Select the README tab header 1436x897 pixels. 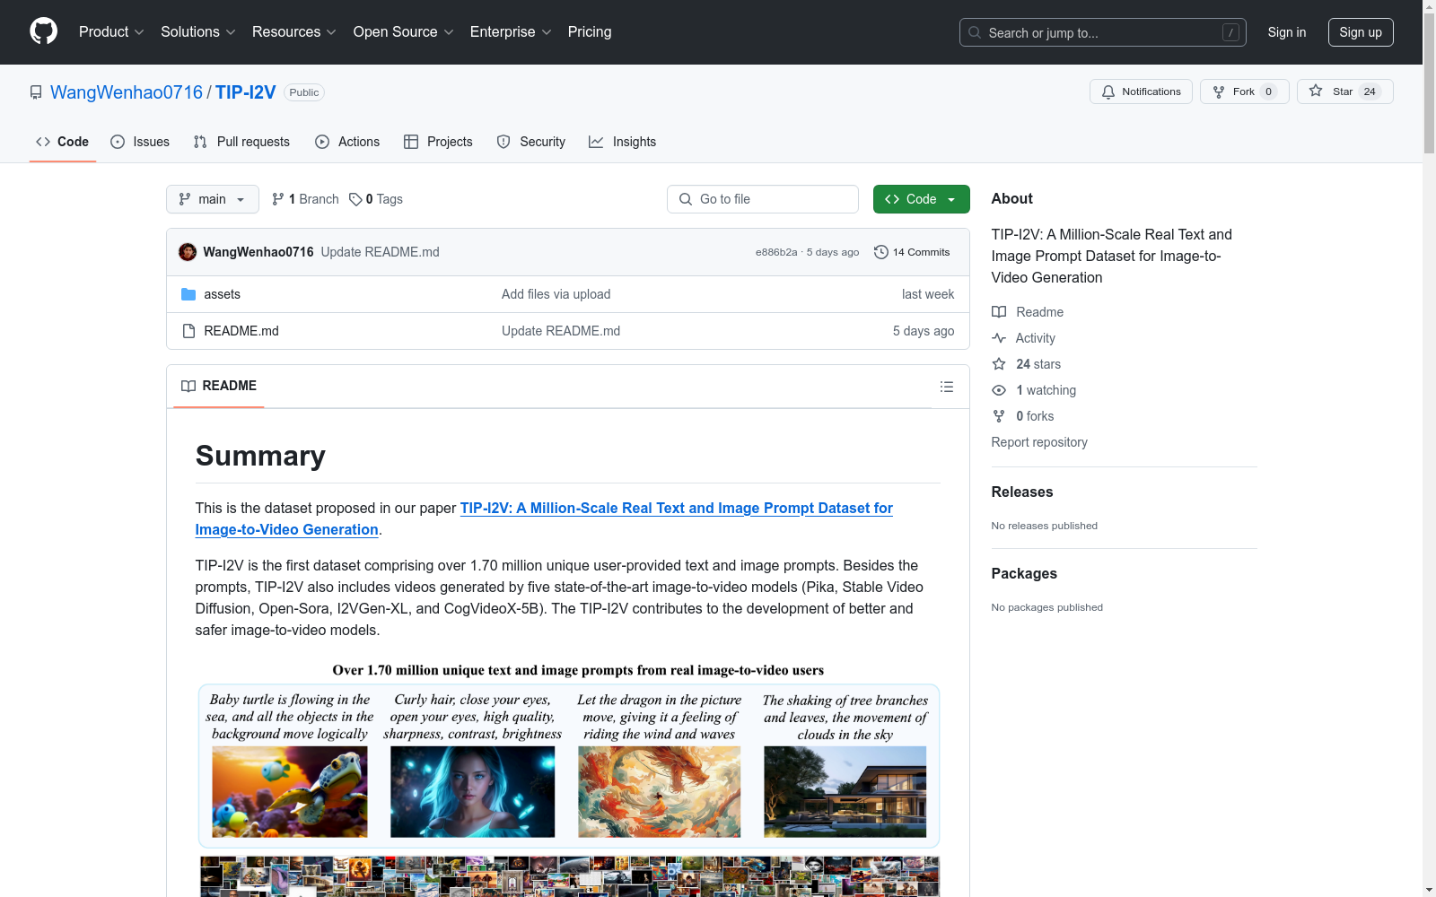click(x=219, y=386)
